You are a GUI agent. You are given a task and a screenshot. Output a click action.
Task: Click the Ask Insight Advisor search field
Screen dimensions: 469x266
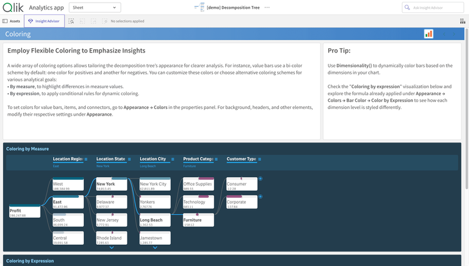[x=433, y=8]
